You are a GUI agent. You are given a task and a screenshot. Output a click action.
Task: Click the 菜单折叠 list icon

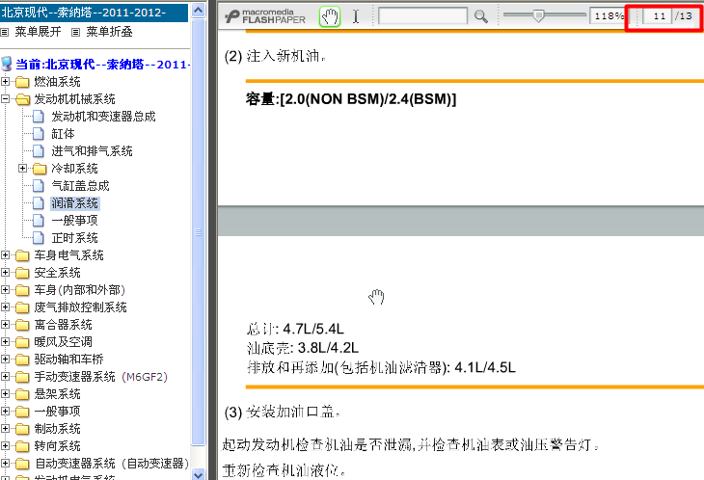click(76, 32)
